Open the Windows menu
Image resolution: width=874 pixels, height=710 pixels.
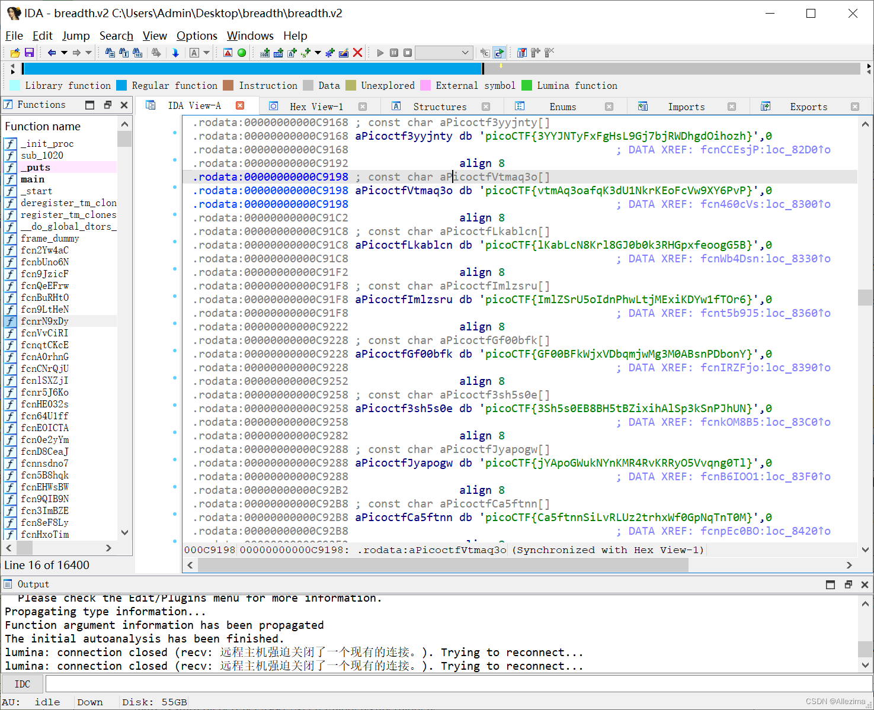point(250,36)
